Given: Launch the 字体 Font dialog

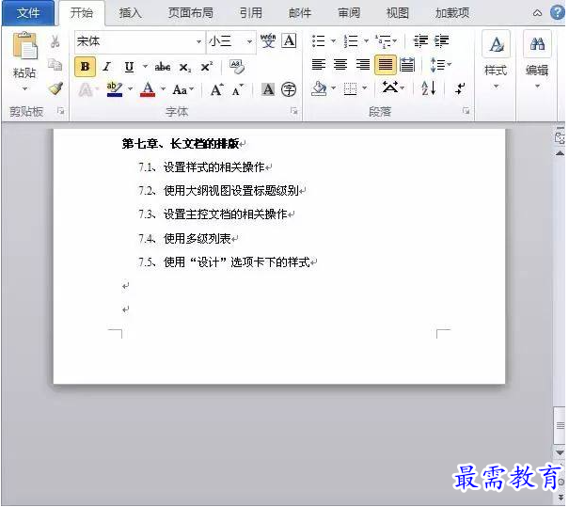Looking at the screenshot, I should point(294,111).
